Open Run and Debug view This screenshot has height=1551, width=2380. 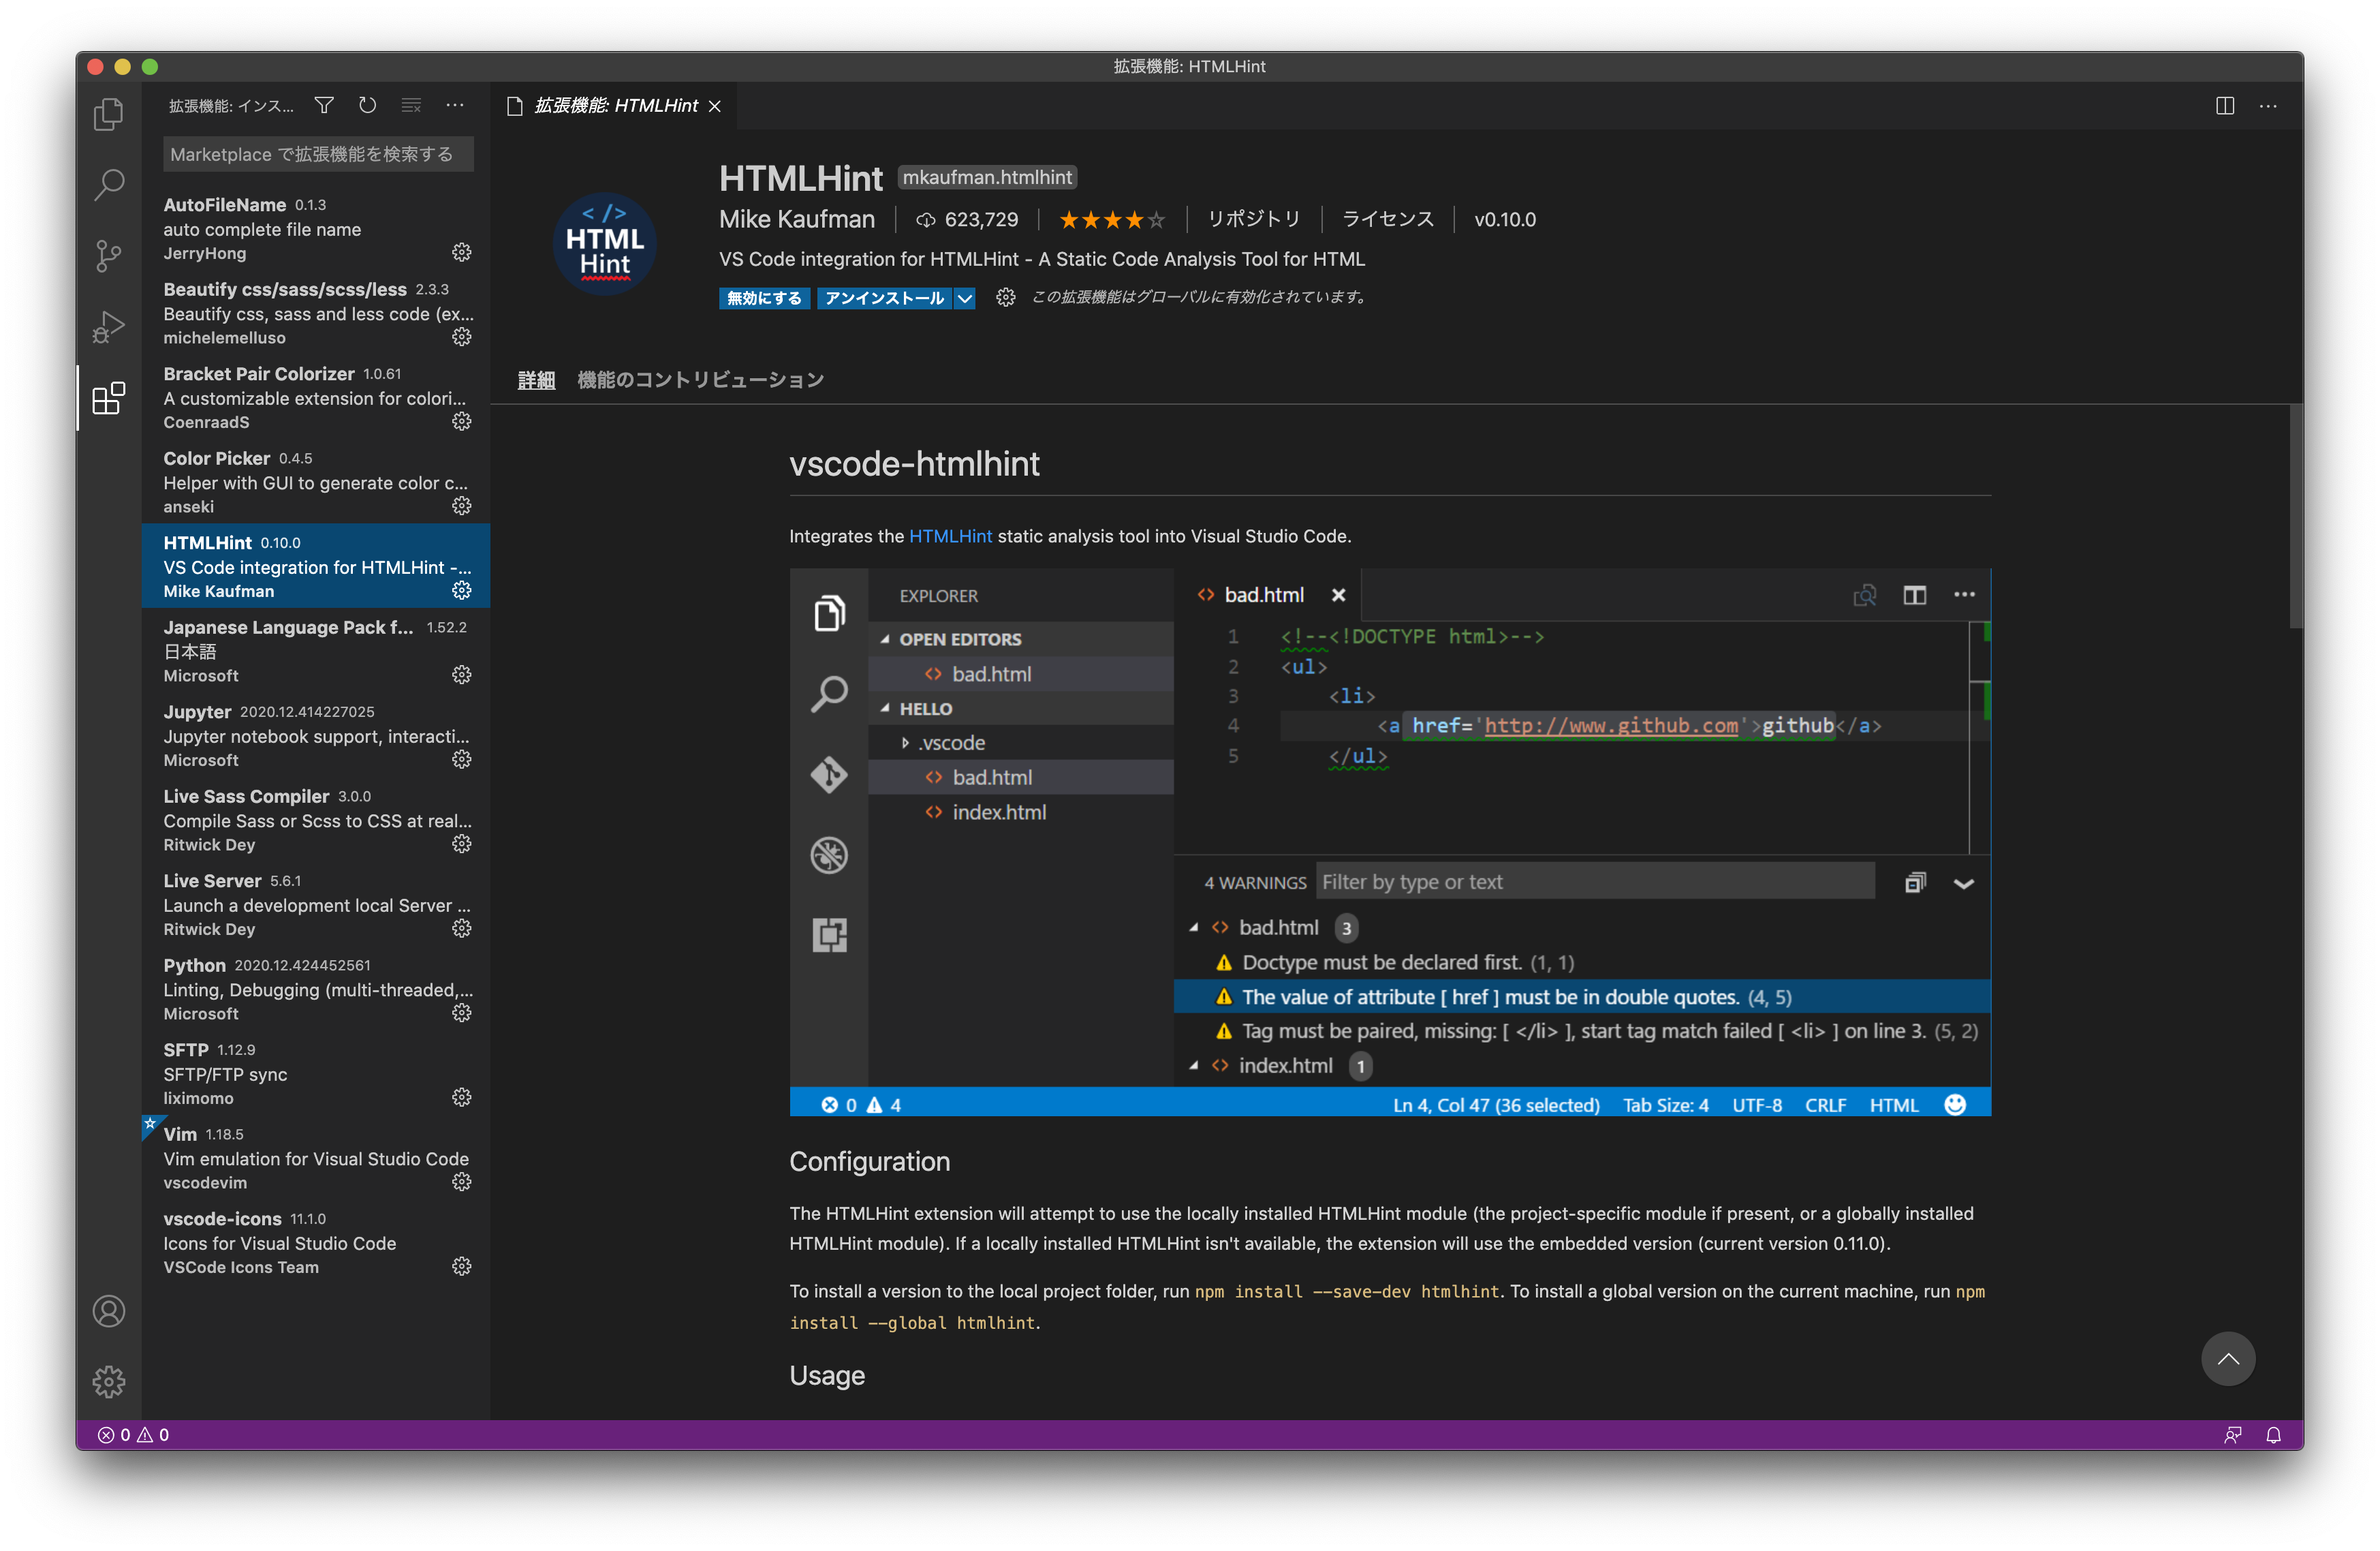click(x=108, y=327)
